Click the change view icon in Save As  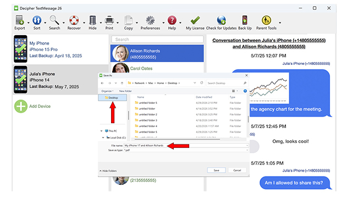point(233,91)
